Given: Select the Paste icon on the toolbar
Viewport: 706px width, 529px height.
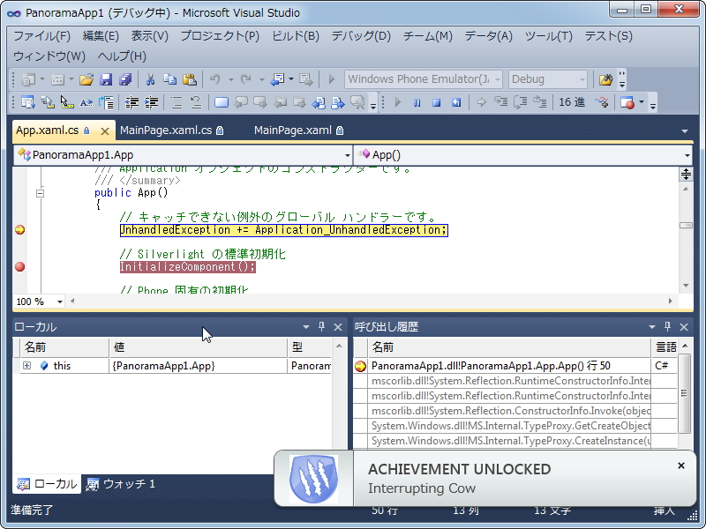Looking at the screenshot, I should coord(190,79).
